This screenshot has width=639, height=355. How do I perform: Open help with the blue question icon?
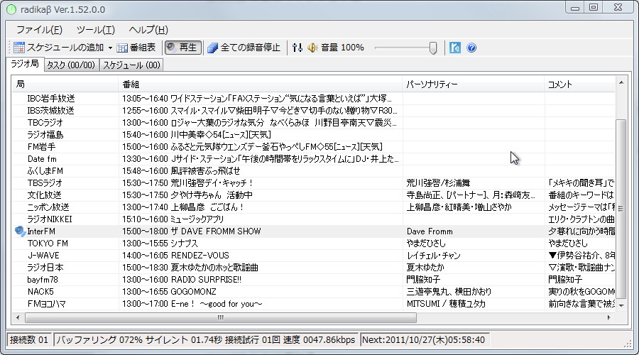click(471, 48)
